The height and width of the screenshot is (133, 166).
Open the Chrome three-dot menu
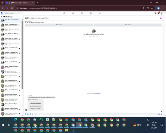point(163,8)
